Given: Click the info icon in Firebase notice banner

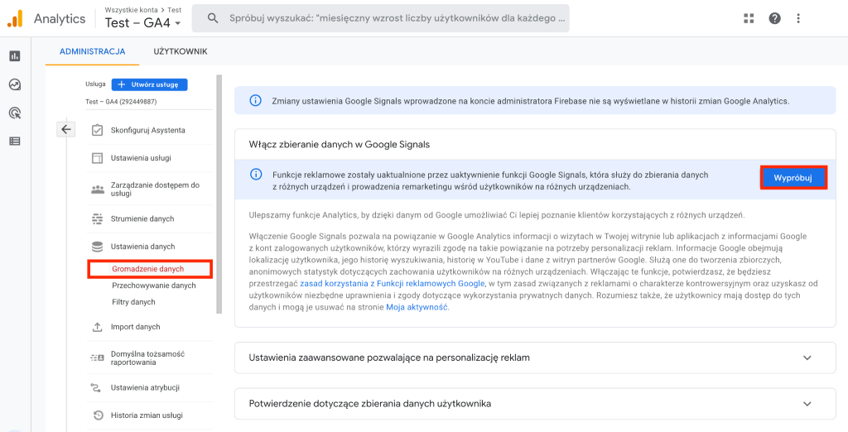Looking at the screenshot, I should tap(255, 101).
